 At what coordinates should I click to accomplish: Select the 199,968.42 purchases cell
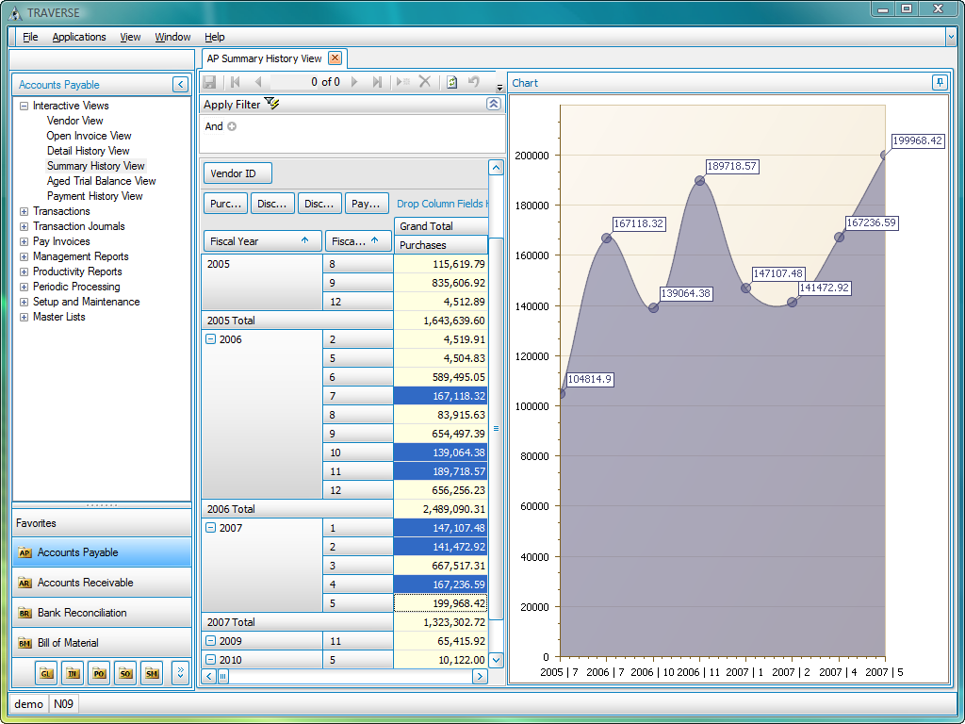click(x=441, y=603)
